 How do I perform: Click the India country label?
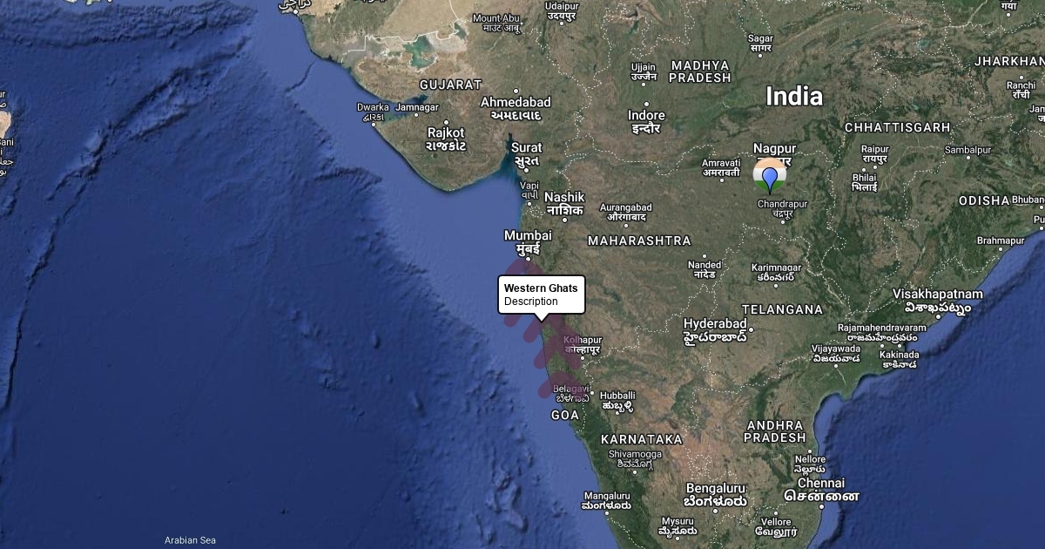(793, 97)
